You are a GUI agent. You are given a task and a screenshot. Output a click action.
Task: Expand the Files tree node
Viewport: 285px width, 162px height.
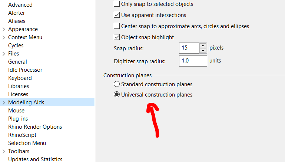coord(4,54)
